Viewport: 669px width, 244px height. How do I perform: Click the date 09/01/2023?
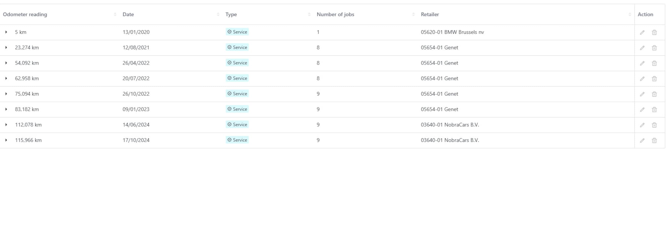[136, 109]
